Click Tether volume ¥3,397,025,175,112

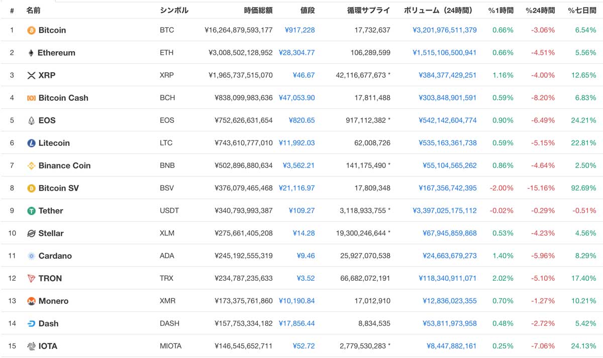tap(445, 211)
